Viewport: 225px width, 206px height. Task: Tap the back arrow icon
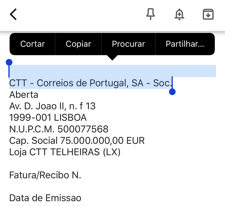click(13, 14)
